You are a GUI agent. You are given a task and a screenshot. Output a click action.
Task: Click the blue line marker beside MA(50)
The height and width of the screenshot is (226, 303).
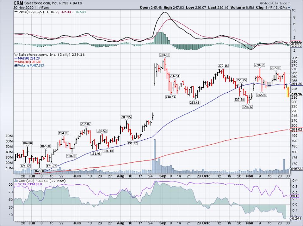(16, 58)
